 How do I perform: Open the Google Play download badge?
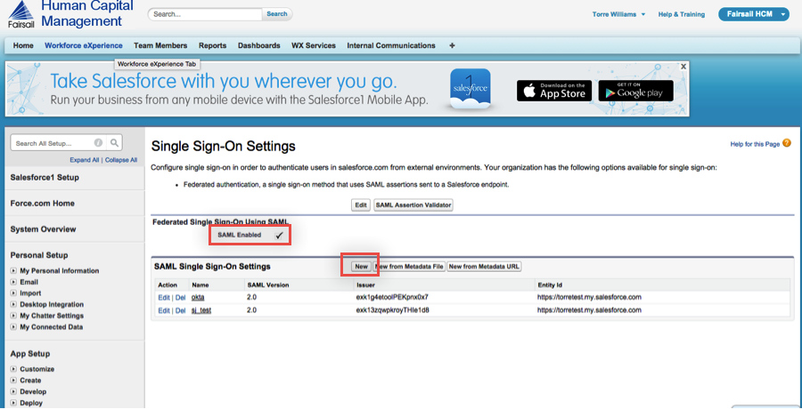pos(635,91)
